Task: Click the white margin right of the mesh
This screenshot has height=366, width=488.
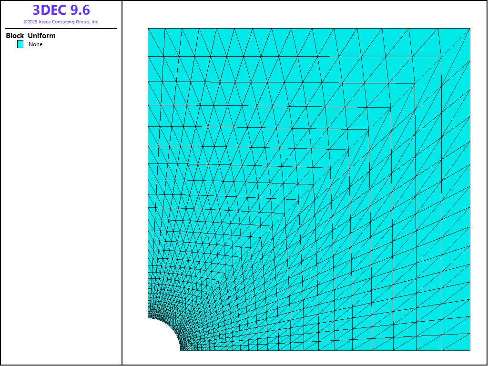Action: coord(478,191)
